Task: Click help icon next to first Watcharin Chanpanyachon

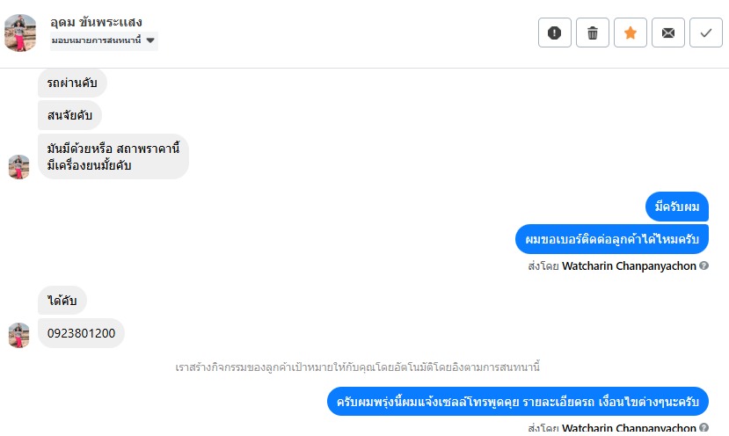Action: [x=703, y=265]
